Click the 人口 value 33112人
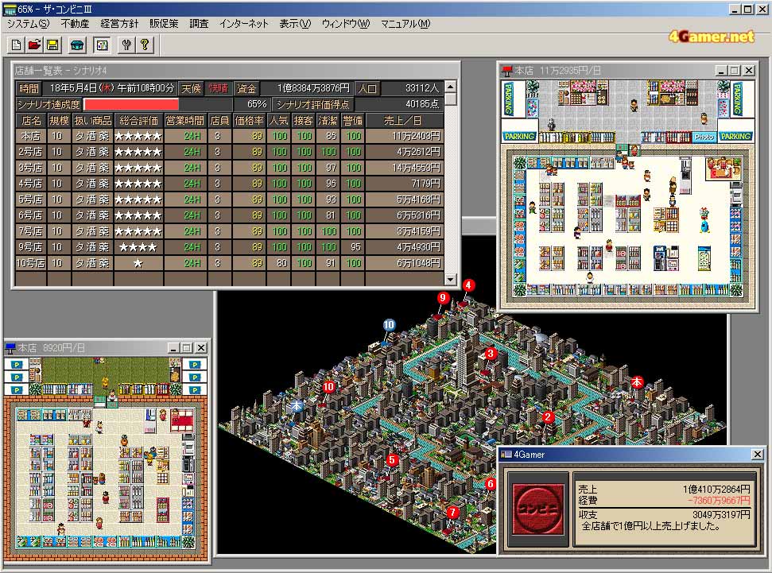 (422, 88)
